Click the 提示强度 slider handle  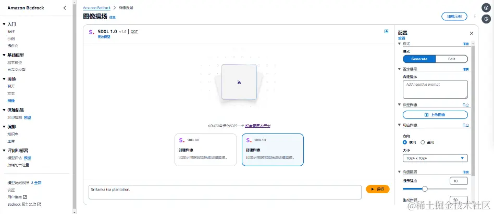425,189
